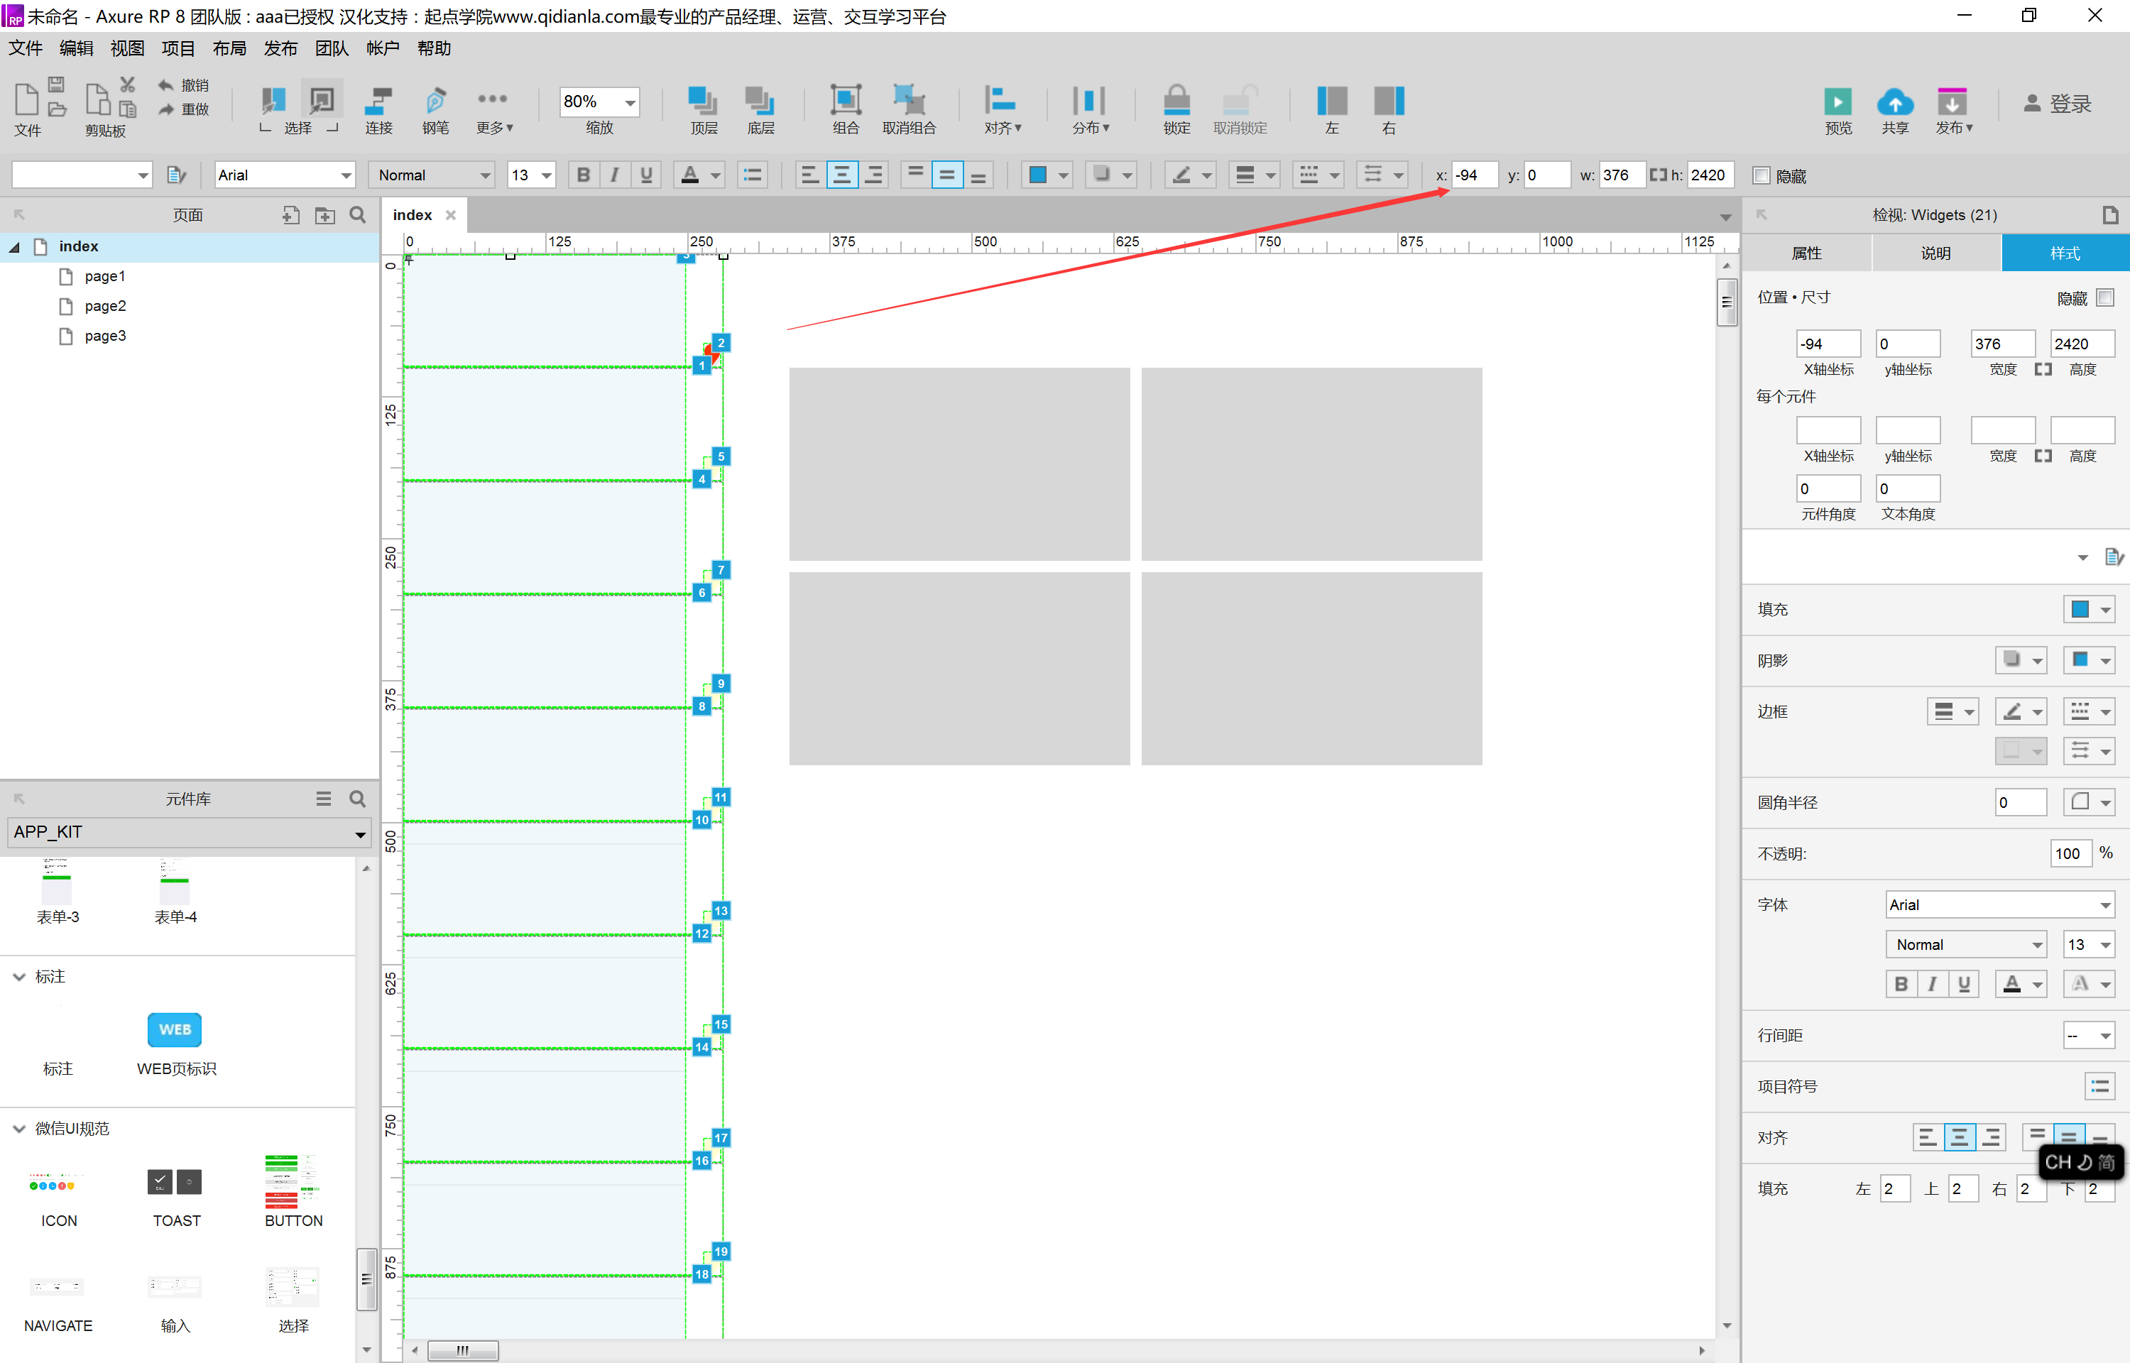Screen dimensions: 2130x1363
Task: Collapse the 微信UI规范 section
Action: point(18,1129)
